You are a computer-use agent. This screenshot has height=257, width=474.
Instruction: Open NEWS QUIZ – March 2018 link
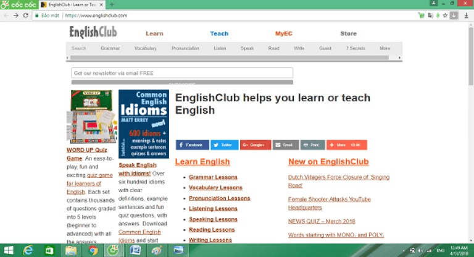click(x=322, y=221)
